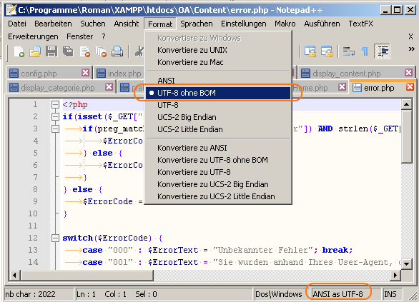Toggle synchronized horizontal scrolling icon
The height and width of the screenshot is (302, 419).
pyautogui.click(x=327, y=51)
